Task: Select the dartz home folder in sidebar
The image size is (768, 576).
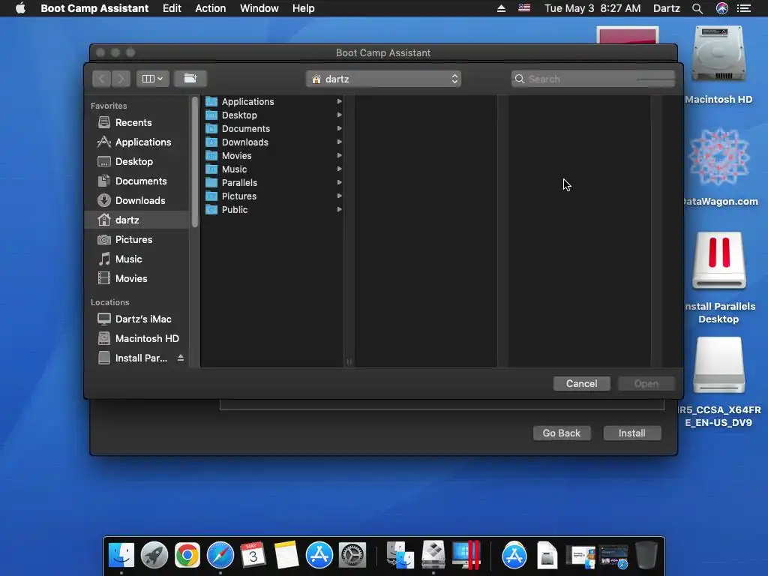Action: click(137, 220)
